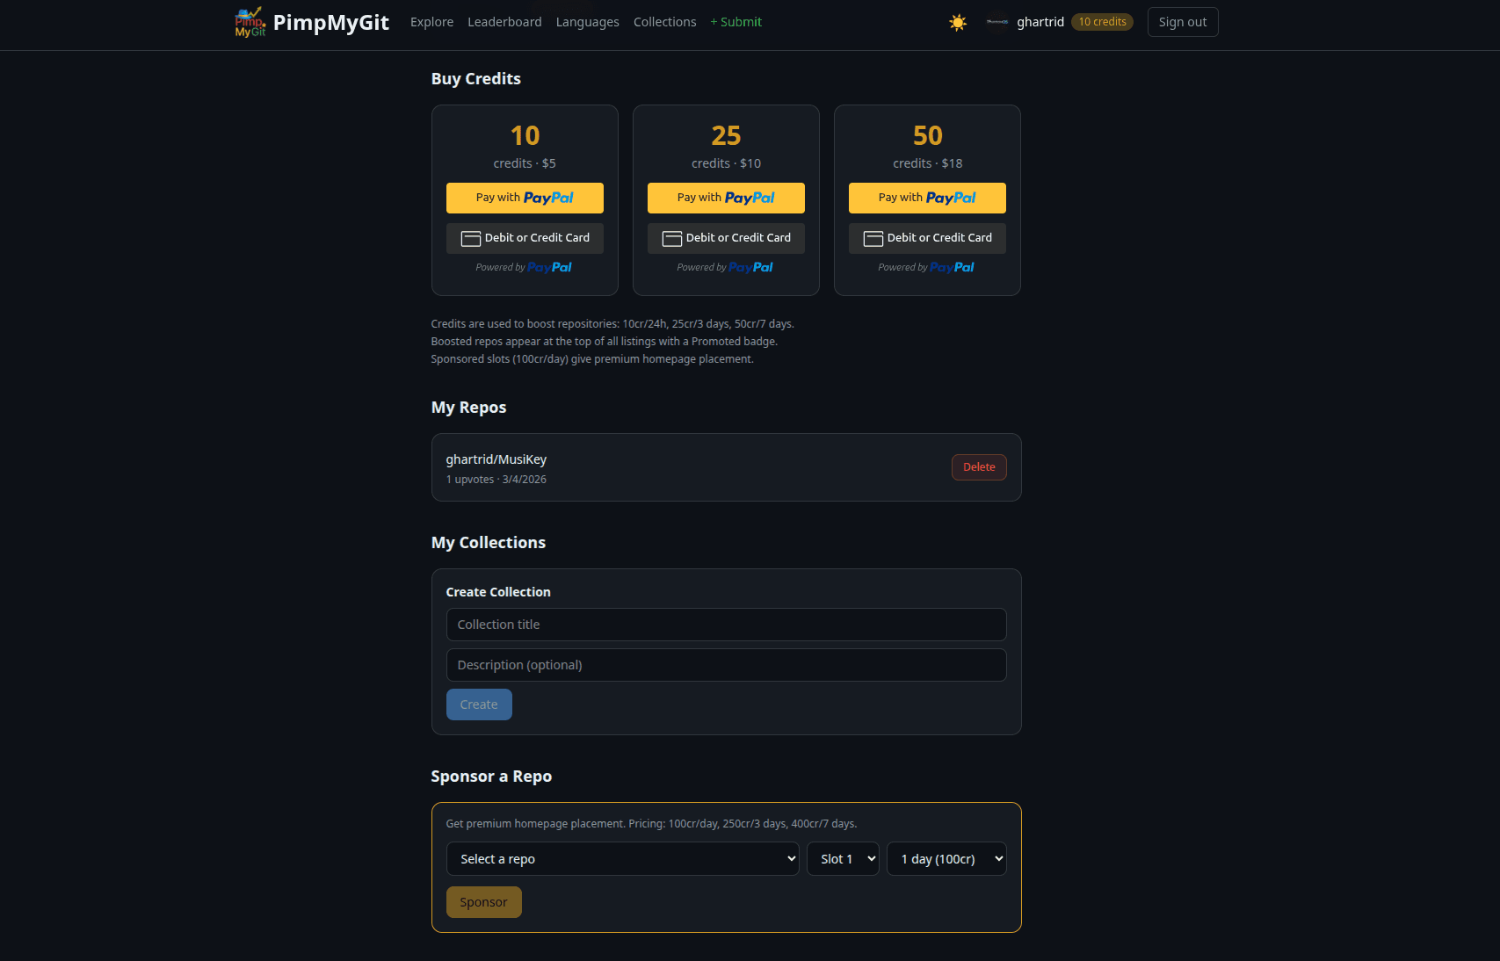The height and width of the screenshot is (961, 1500).
Task: Pay with PayPal for the 50 credit pack
Action: pos(926,198)
